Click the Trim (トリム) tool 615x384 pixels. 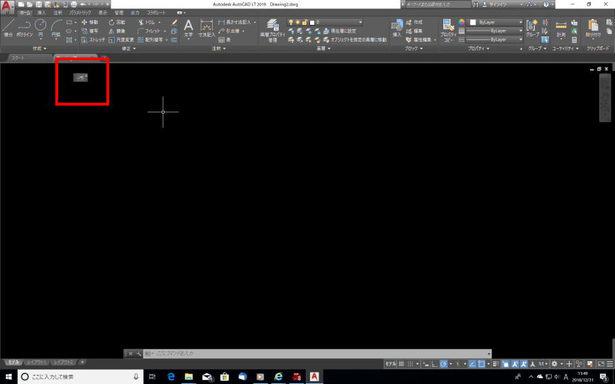tap(147, 23)
